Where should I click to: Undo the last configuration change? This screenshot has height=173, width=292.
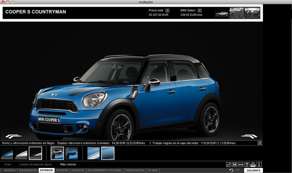(x=231, y=170)
